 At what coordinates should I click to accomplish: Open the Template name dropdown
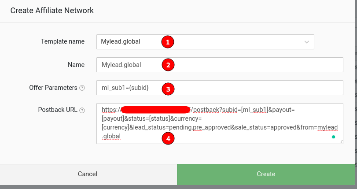(205, 42)
